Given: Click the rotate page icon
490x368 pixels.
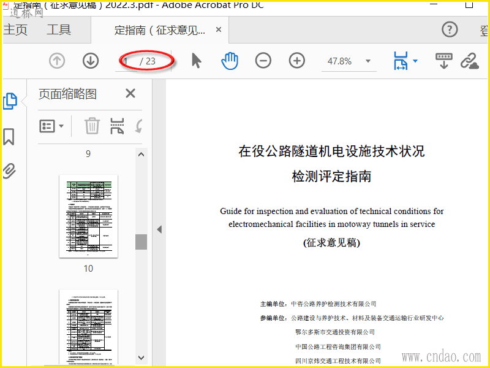Looking at the screenshot, I should pos(139,126).
